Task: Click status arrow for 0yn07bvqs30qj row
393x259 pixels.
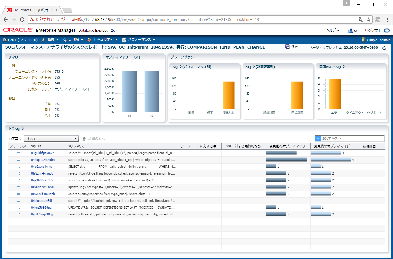Action: 19,214
